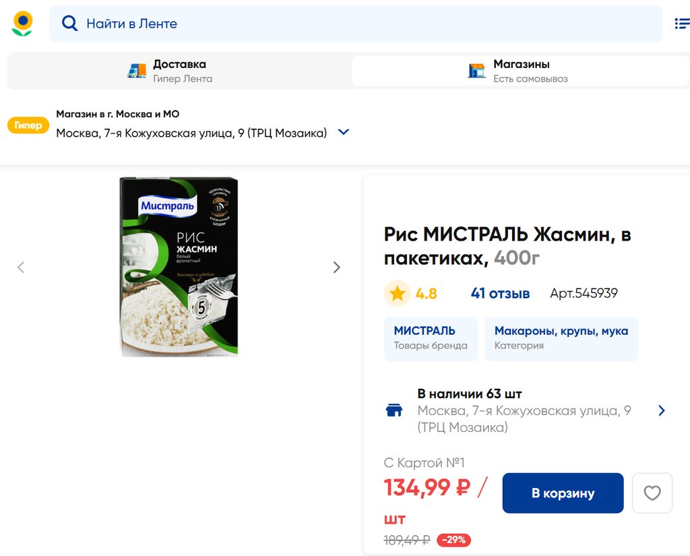Expand the store address dropdown chevron
The height and width of the screenshot is (556, 690).
pos(344,132)
